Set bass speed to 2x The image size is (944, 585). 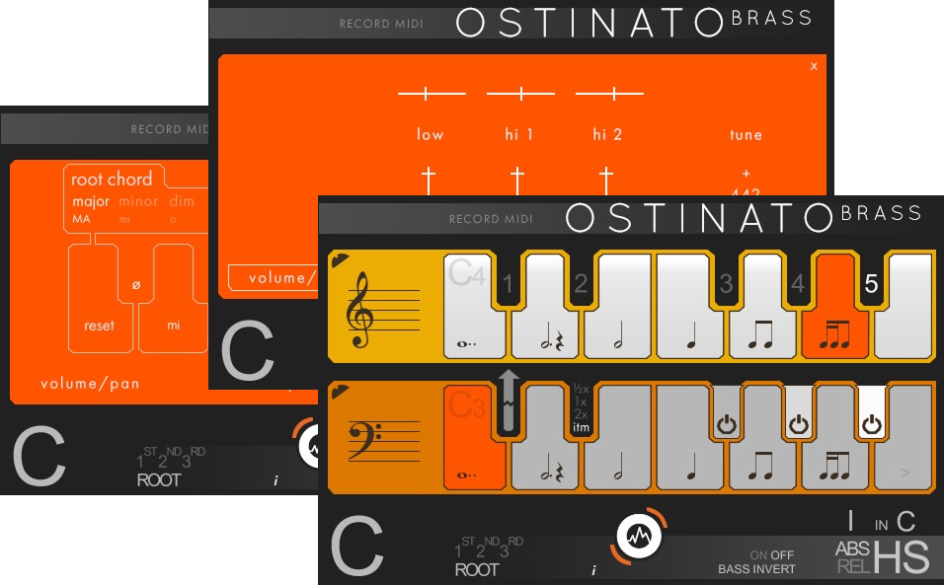point(581,414)
